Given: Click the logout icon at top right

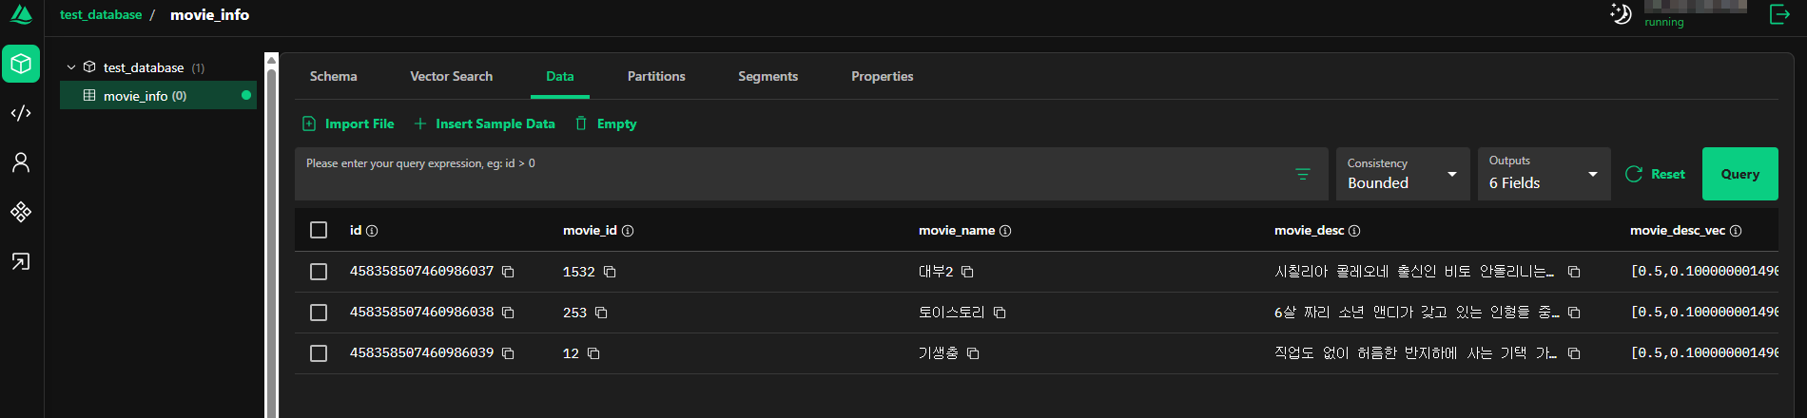Looking at the screenshot, I should pos(1779,14).
